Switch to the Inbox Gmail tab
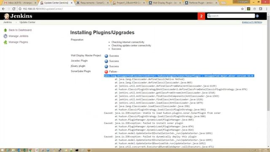270x152 pixels. tap(20, 3)
